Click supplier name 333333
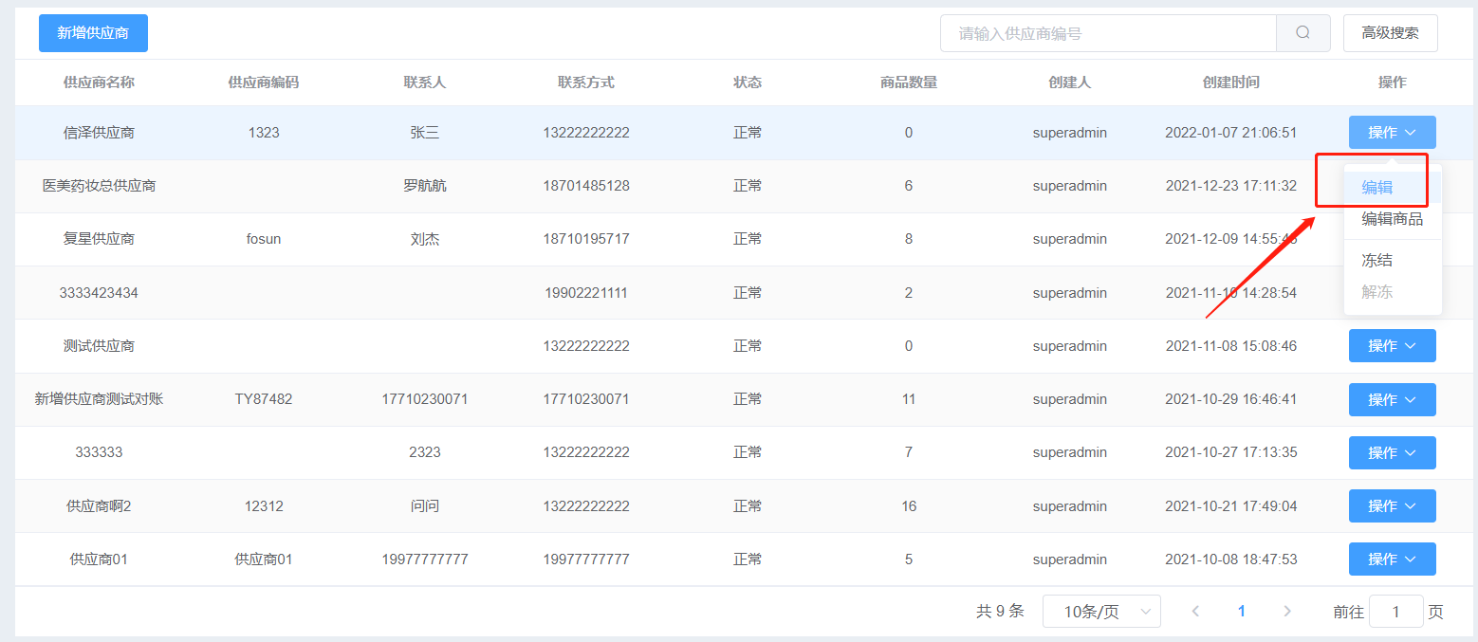The image size is (1478, 642). (99, 452)
